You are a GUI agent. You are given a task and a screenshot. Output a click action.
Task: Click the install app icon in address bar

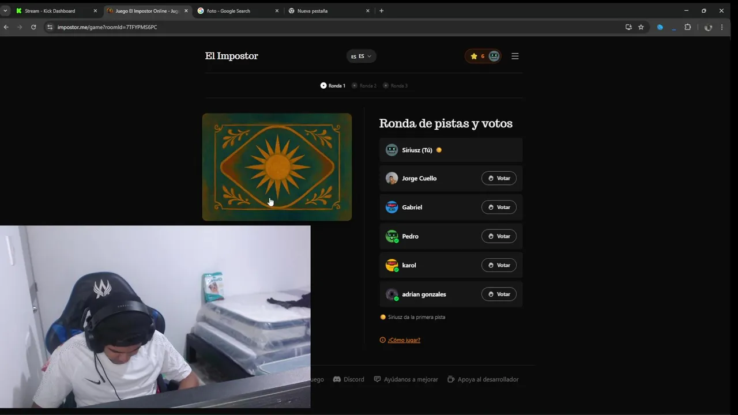pos(628,27)
